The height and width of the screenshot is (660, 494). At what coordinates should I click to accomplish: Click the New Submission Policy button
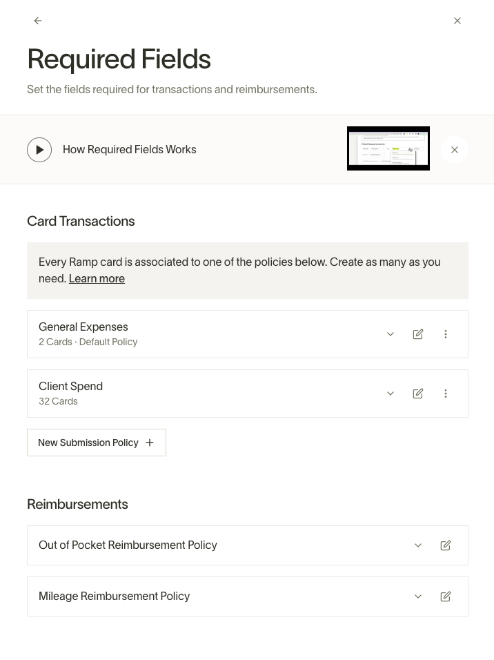click(x=97, y=443)
